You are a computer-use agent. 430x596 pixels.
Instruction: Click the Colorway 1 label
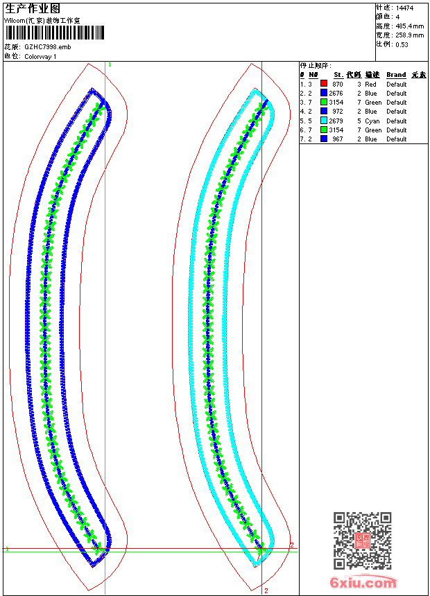tap(40, 57)
